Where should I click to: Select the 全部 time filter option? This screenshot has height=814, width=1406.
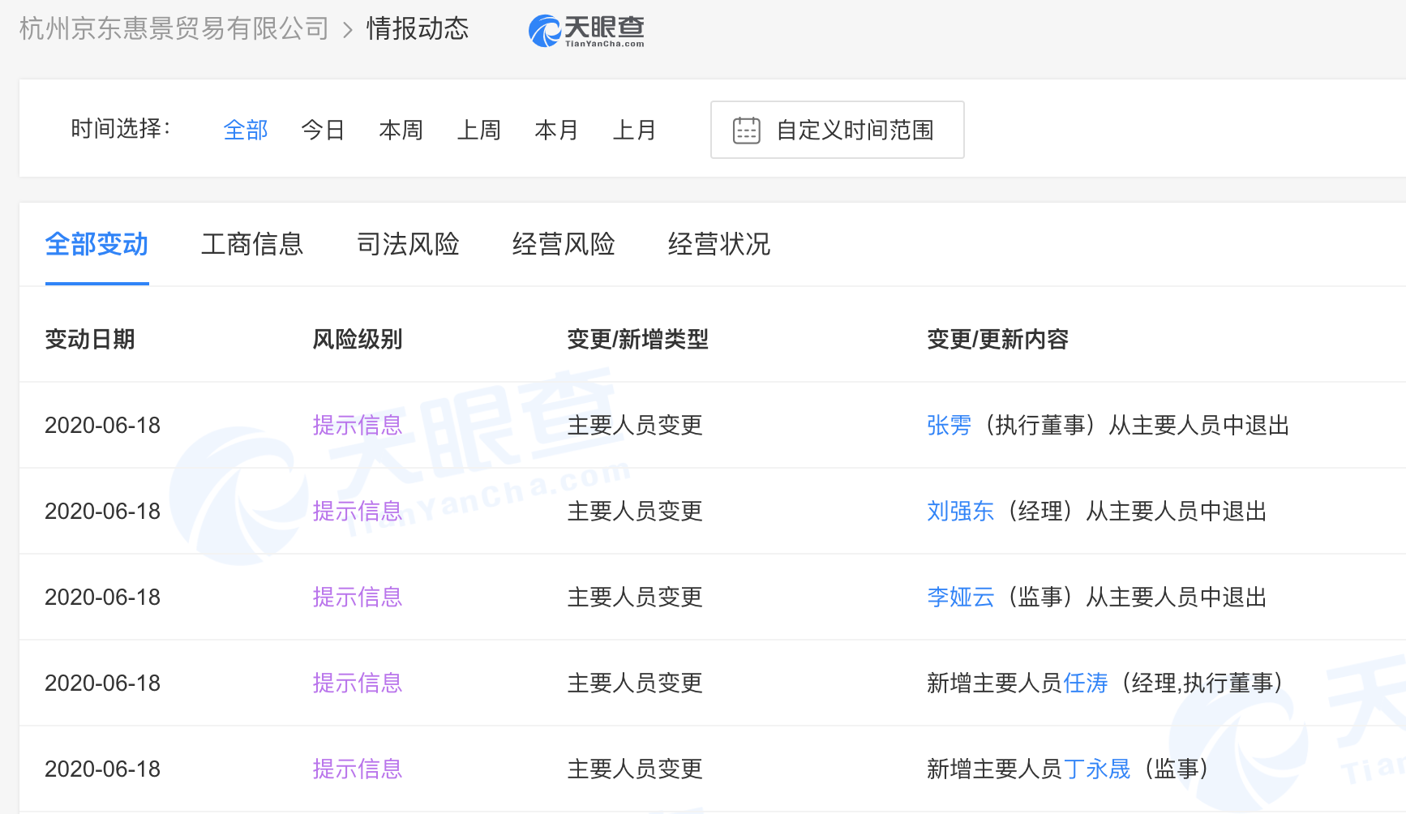point(245,130)
